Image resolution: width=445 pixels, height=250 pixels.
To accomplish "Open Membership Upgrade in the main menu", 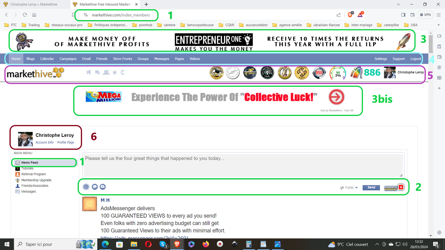I will (36, 180).
